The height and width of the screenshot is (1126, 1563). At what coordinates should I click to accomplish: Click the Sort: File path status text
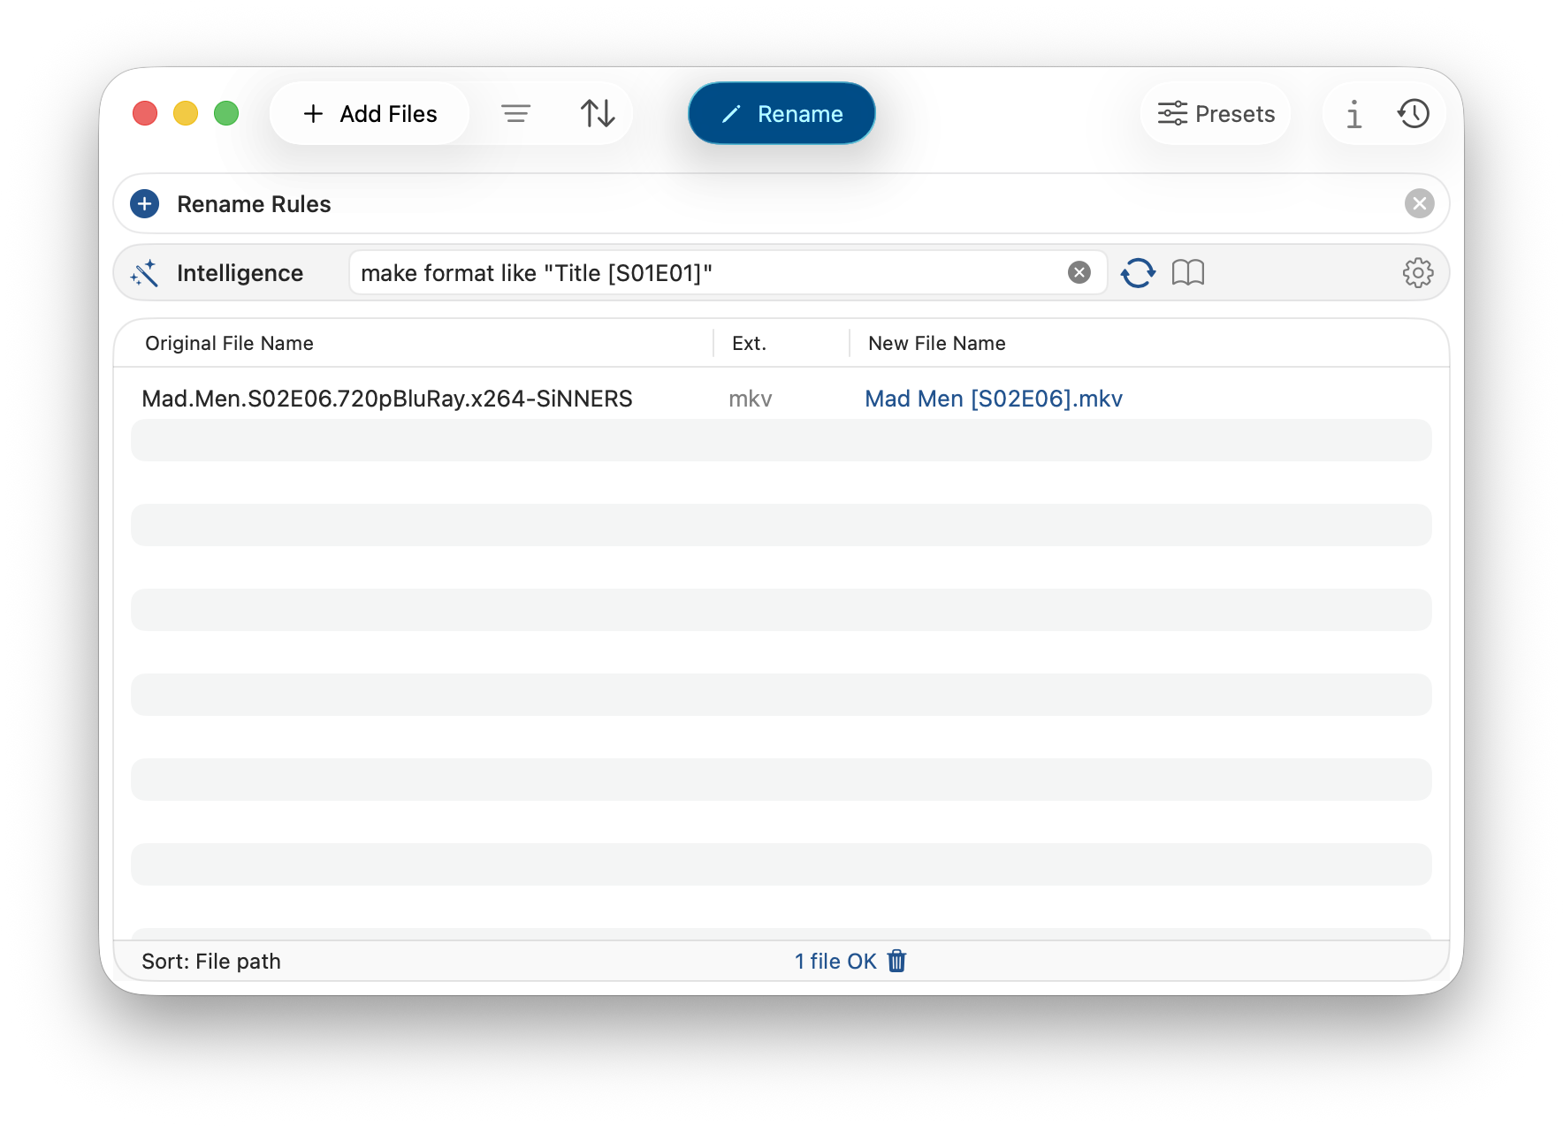tap(211, 962)
